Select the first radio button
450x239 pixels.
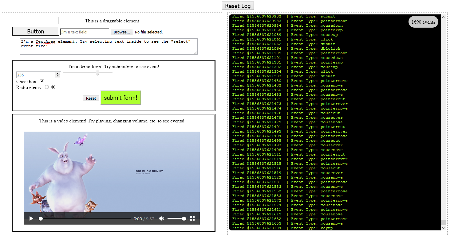coord(47,87)
